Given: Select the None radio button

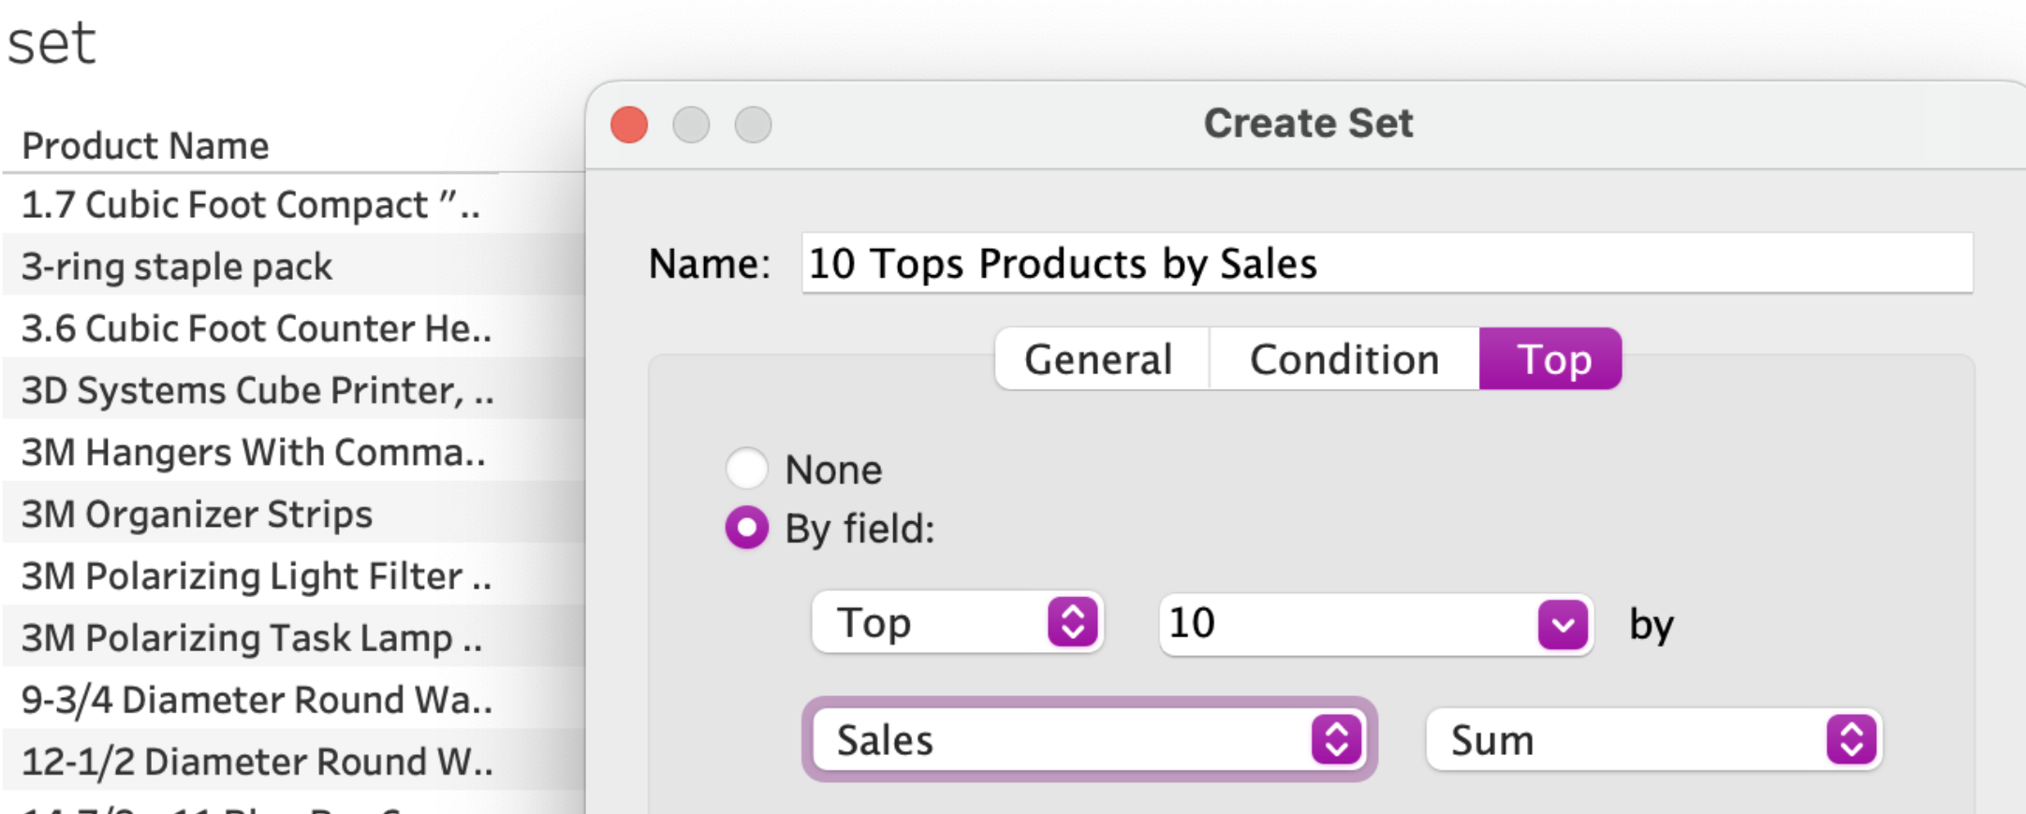Looking at the screenshot, I should click(x=746, y=469).
